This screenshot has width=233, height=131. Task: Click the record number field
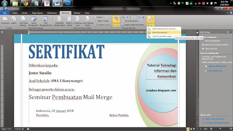pyautogui.click(x=133, y=17)
